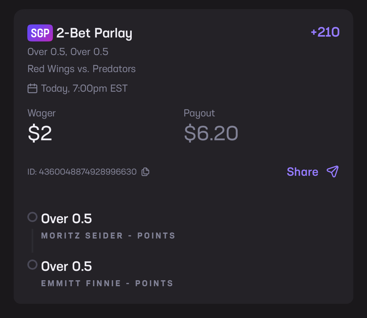Click the Over 0.5, Over 0.5 summary line
The width and height of the screenshot is (367, 318).
[x=68, y=52]
